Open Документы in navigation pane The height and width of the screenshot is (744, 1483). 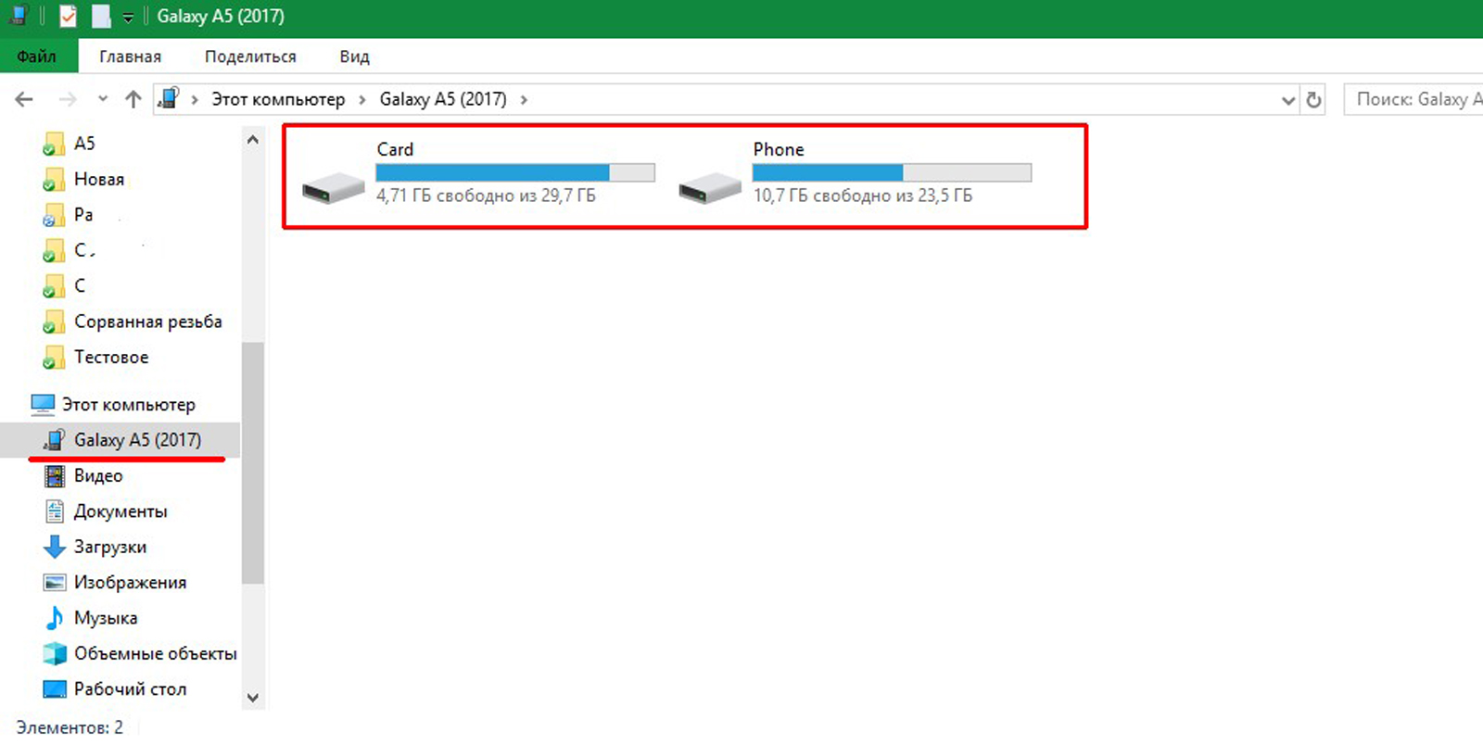pyautogui.click(x=120, y=511)
